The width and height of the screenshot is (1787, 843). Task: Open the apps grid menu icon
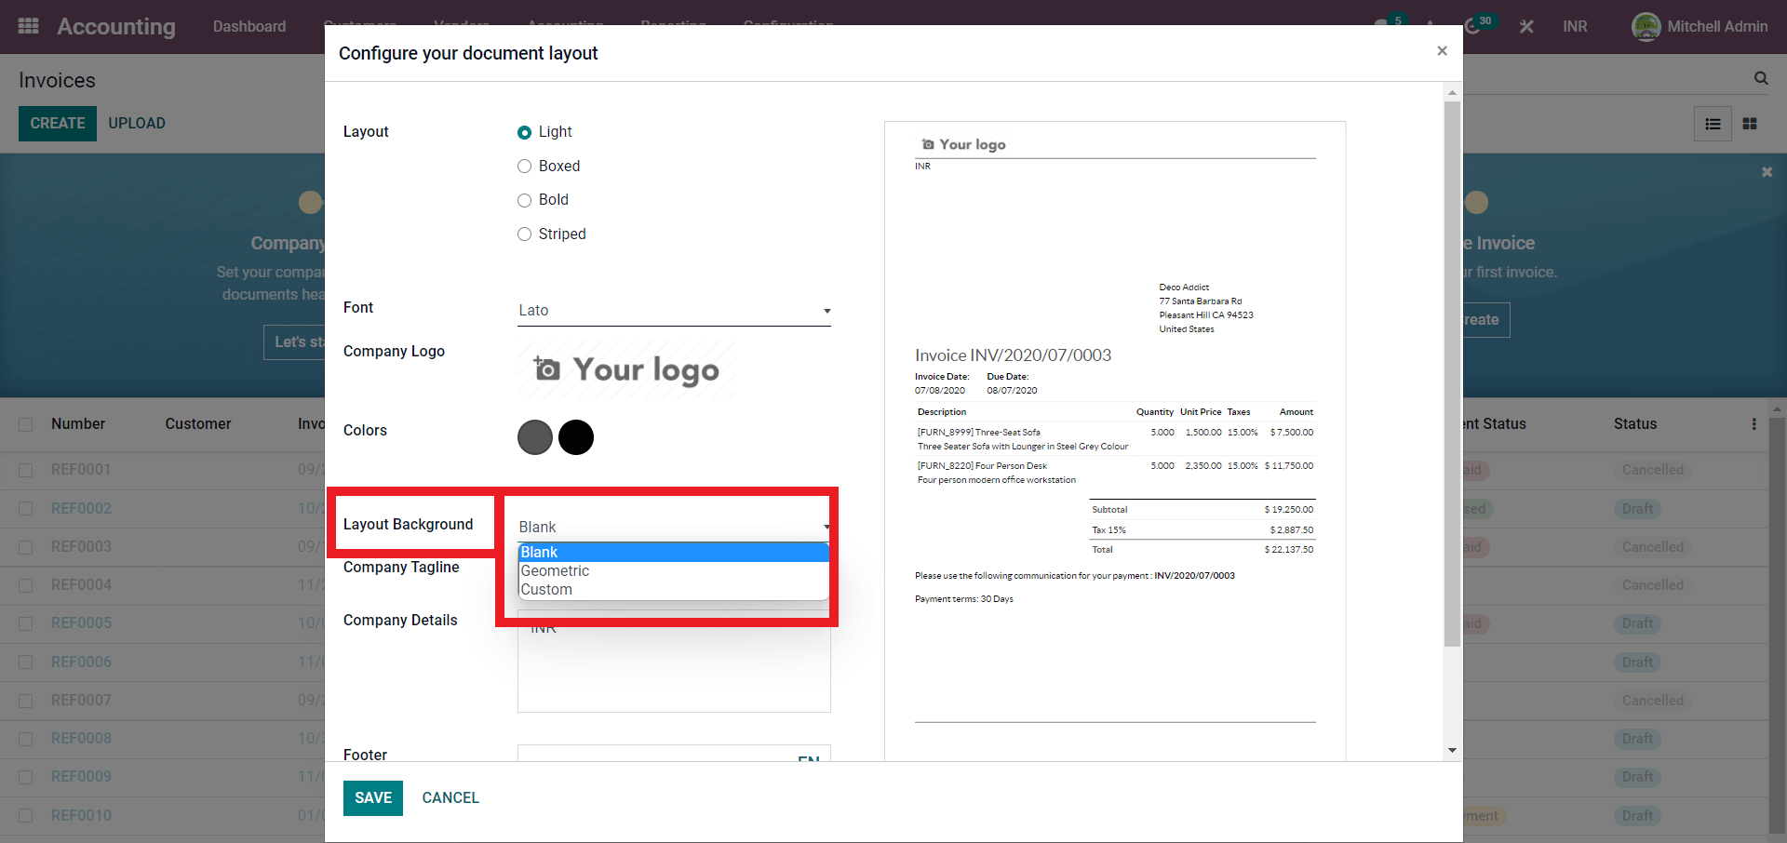coord(28,26)
